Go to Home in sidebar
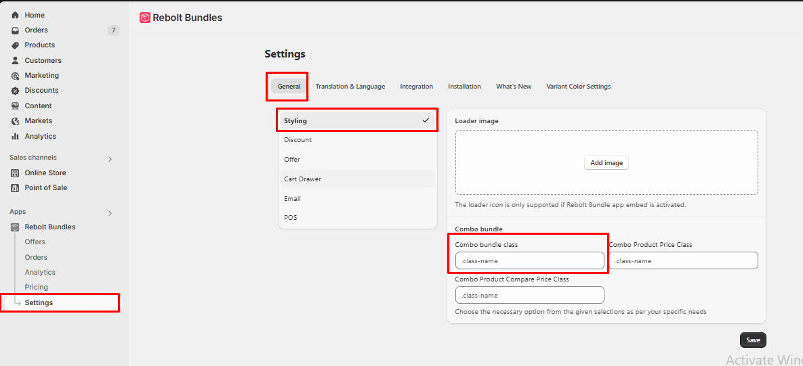Viewport: 803px width, 366px height. click(x=35, y=16)
